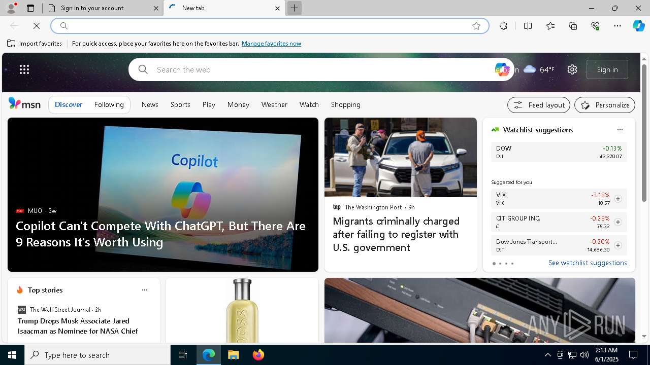
Task: Go to the msn logo home
Action: 24,104
